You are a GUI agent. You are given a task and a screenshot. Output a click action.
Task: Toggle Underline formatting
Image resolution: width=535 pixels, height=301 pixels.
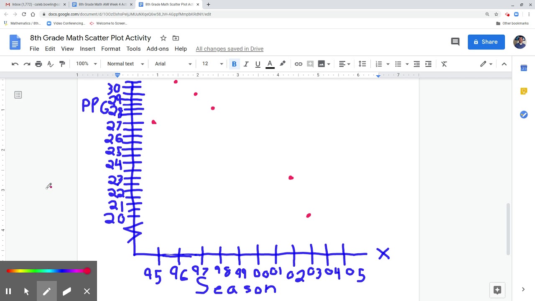point(257,64)
